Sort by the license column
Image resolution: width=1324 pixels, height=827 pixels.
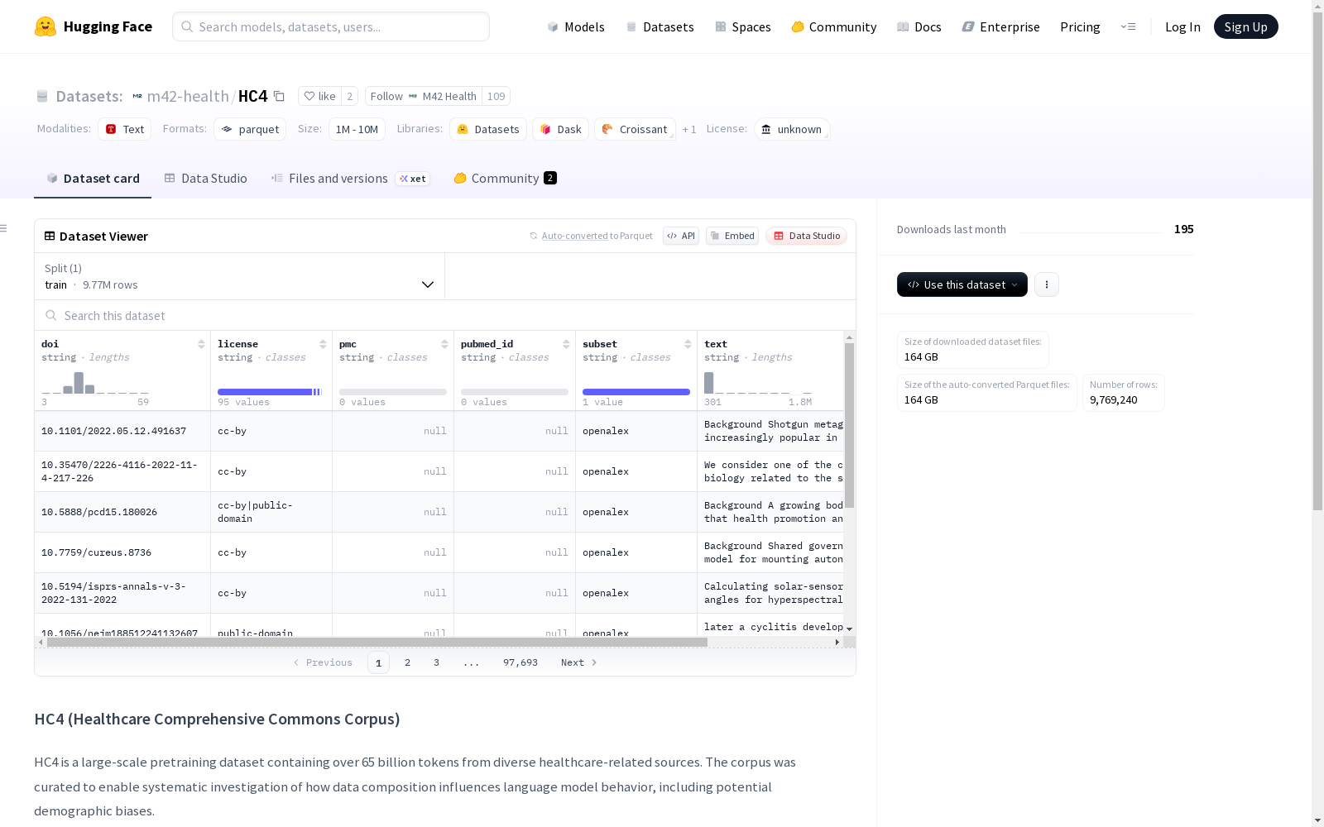[323, 344]
